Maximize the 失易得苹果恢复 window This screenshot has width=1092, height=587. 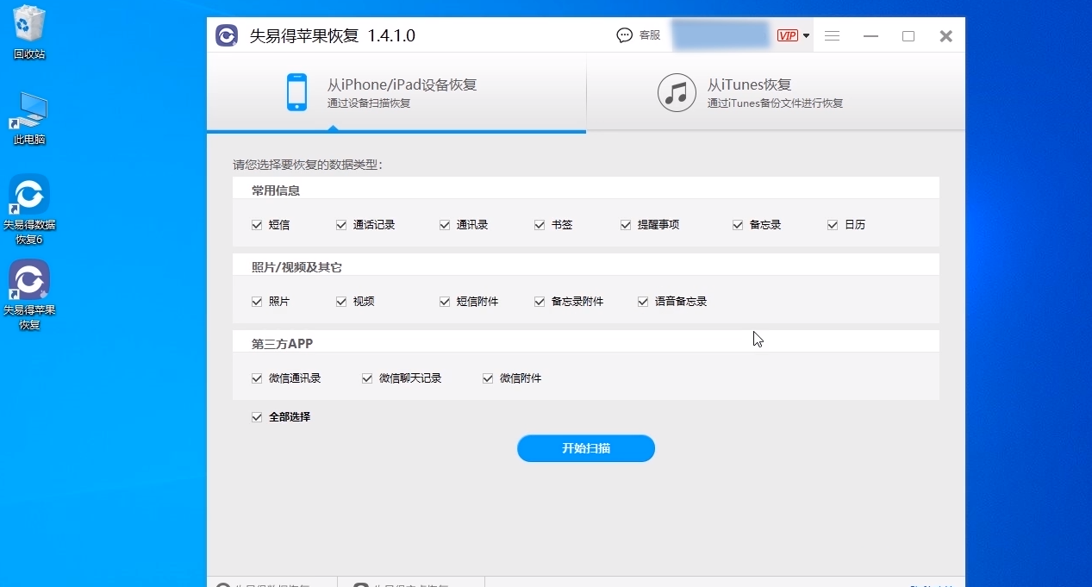(x=908, y=36)
